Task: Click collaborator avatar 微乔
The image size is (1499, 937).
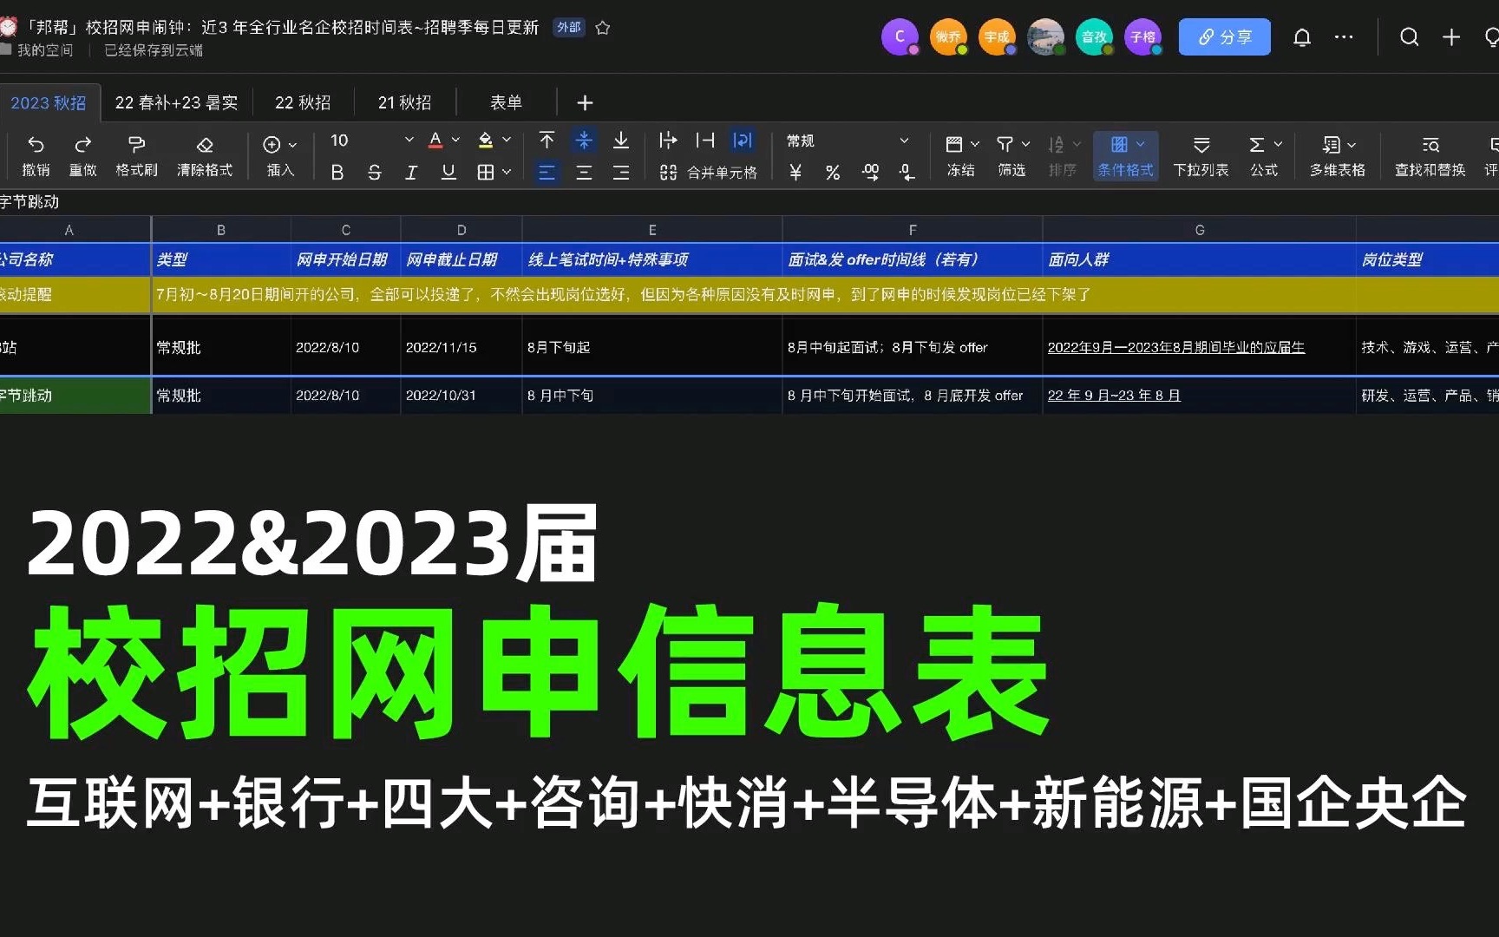Action: click(x=948, y=37)
